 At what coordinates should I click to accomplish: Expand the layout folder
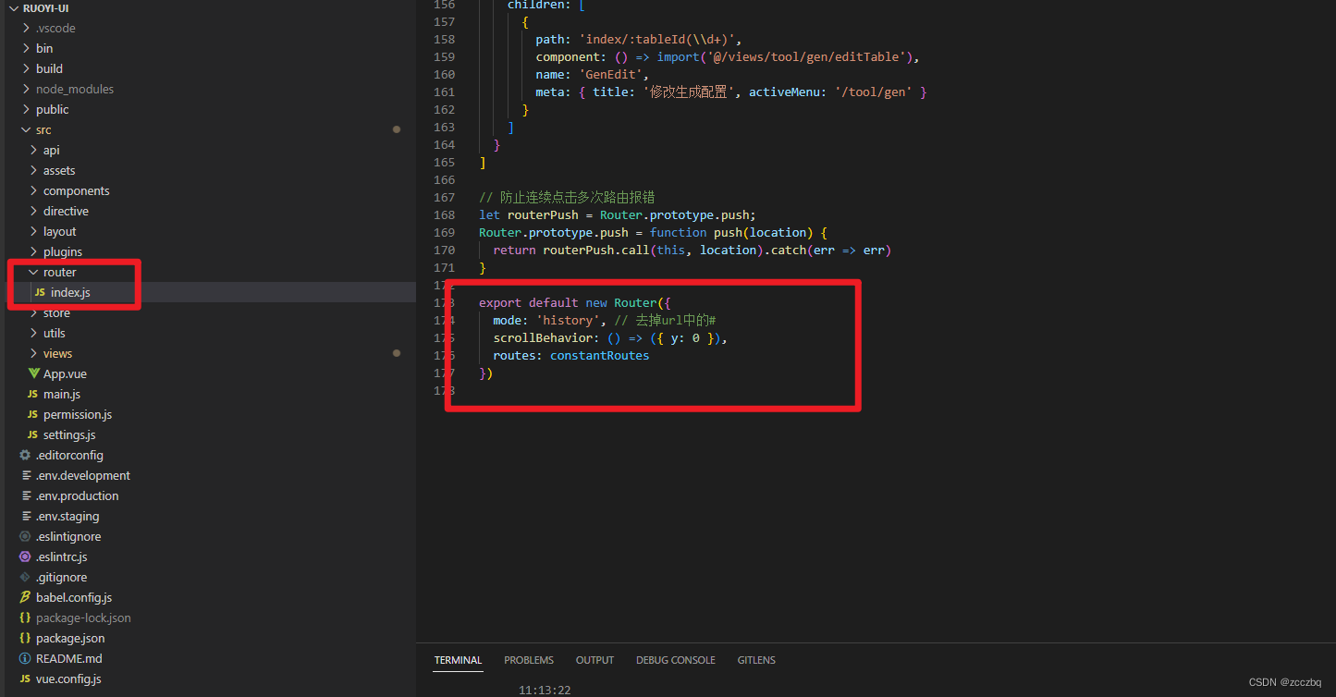33,231
